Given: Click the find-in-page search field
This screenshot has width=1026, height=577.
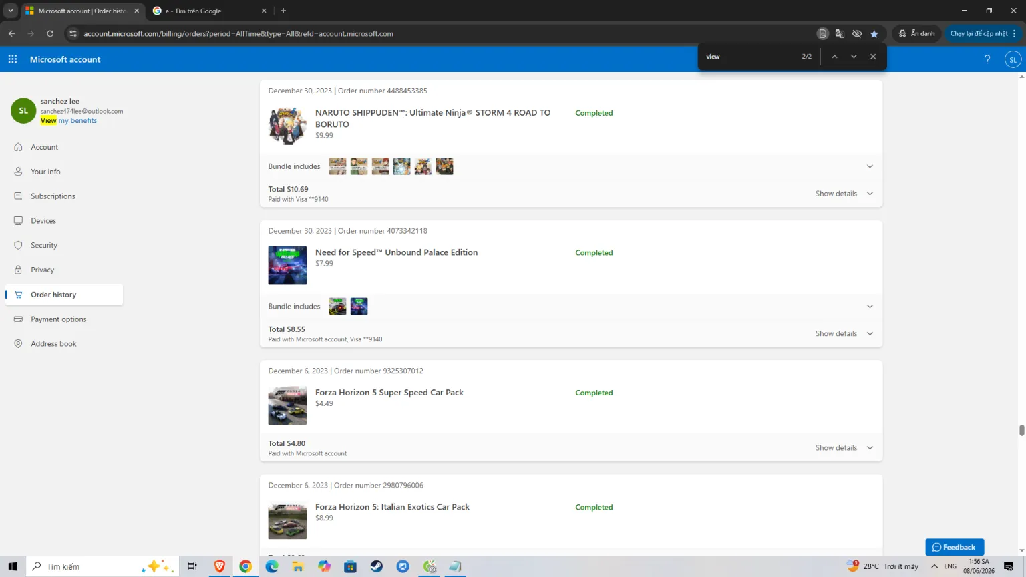Looking at the screenshot, I should [748, 57].
